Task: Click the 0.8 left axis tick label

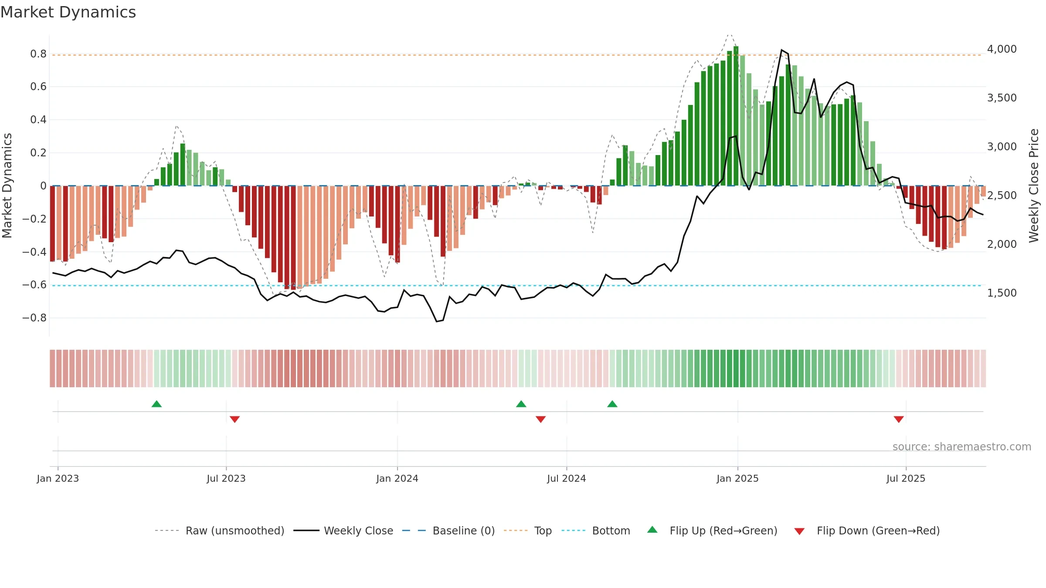Action: (38, 54)
